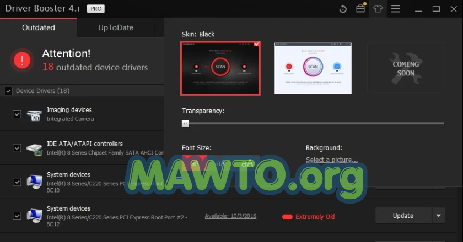Select the Black skin thumbnail
Viewport: 463px width, 242px height.
[220, 68]
